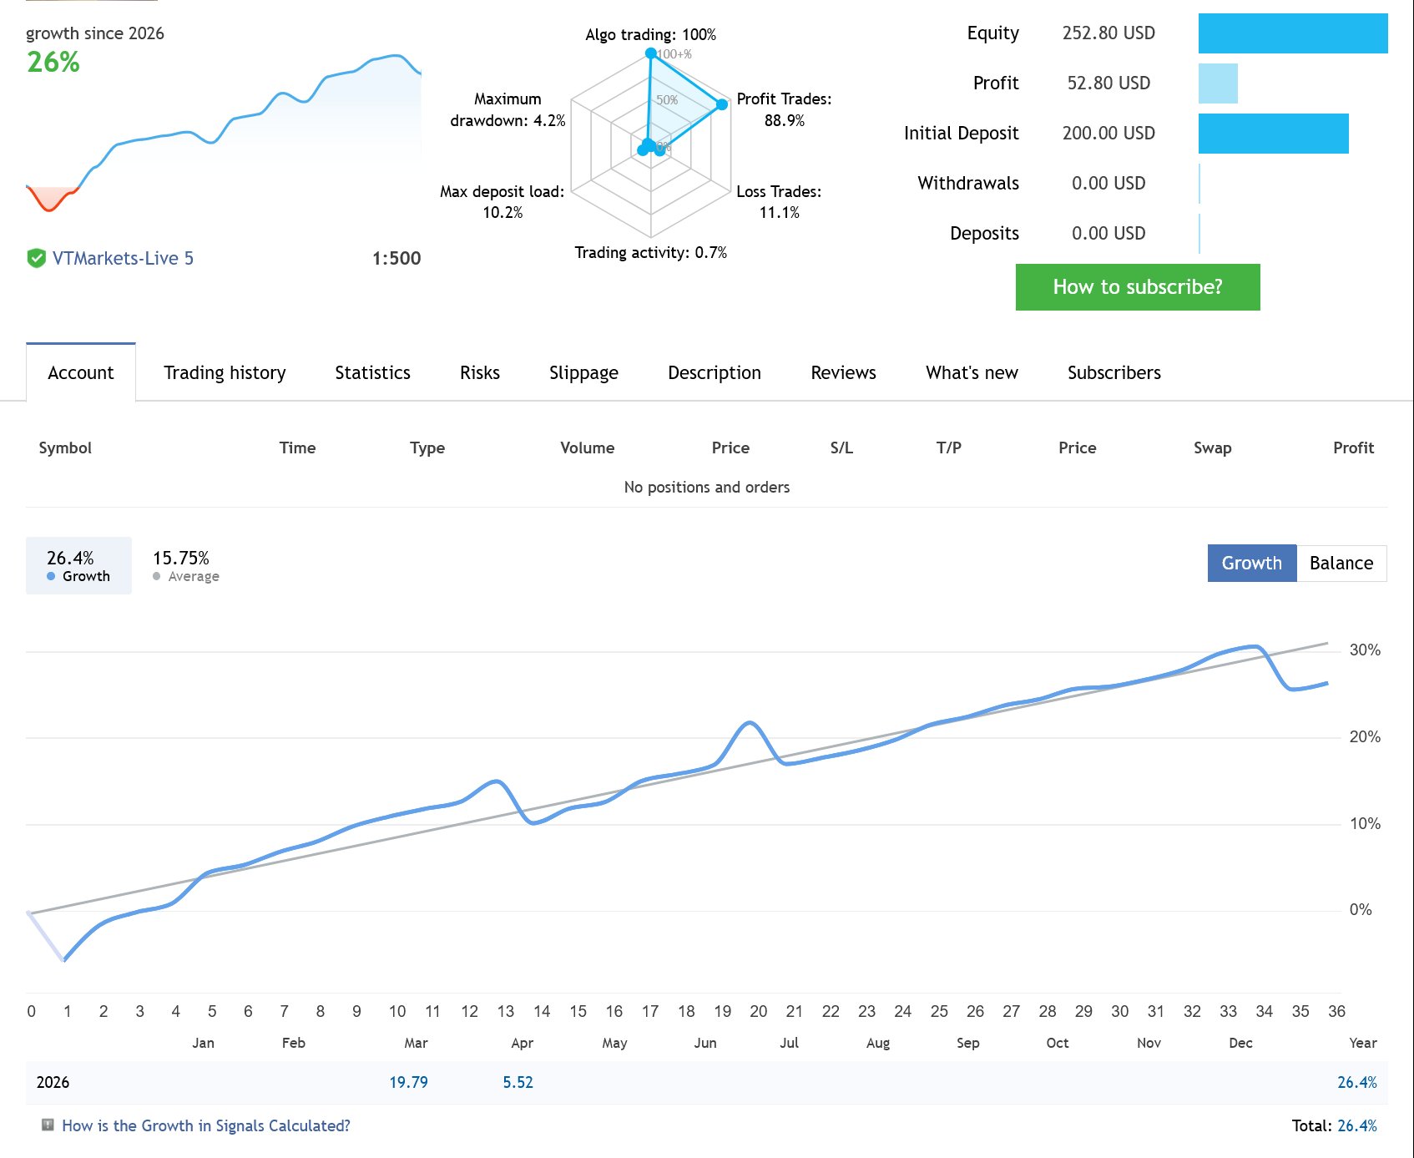This screenshot has width=1414, height=1158.
Task: Open the Subscribers tab
Action: coord(1114,372)
